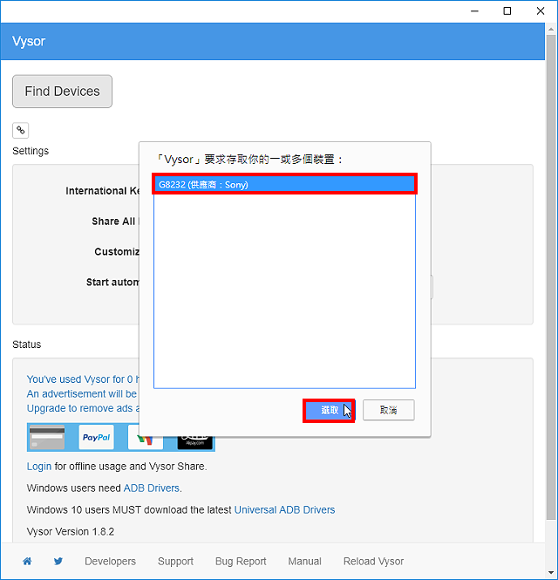Viewport: 558px width, 580px height.
Task: Open the Bug Report footer link
Action: (x=241, y=561)
